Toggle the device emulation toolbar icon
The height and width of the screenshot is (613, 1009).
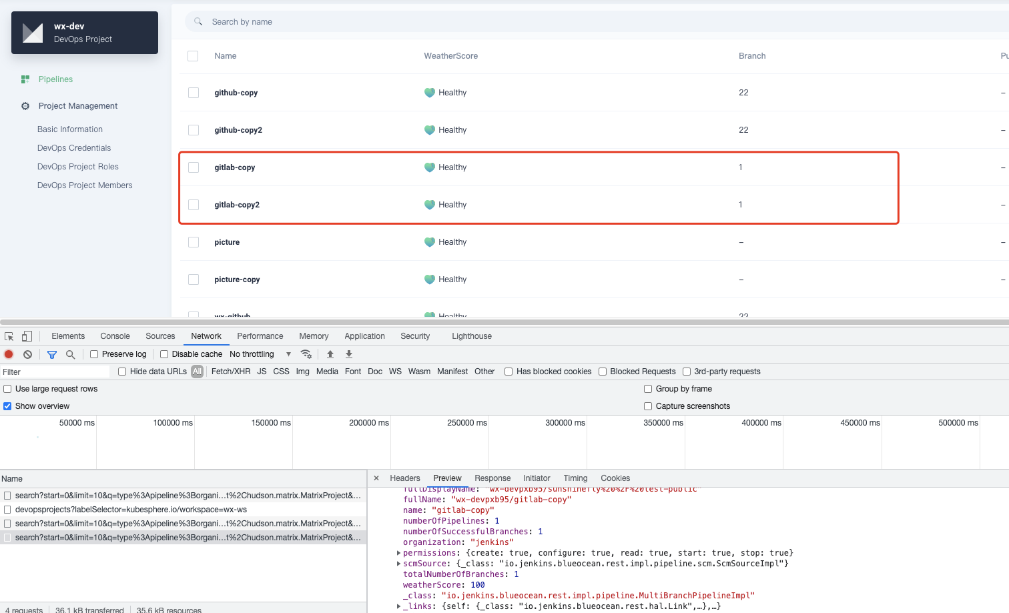(x=27, y=336)
